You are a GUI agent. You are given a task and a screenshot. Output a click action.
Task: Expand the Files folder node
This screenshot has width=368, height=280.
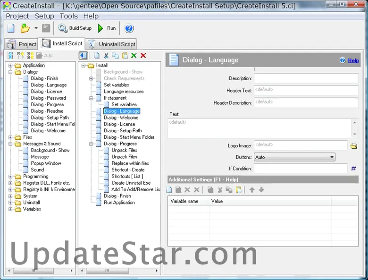point(10,137)
